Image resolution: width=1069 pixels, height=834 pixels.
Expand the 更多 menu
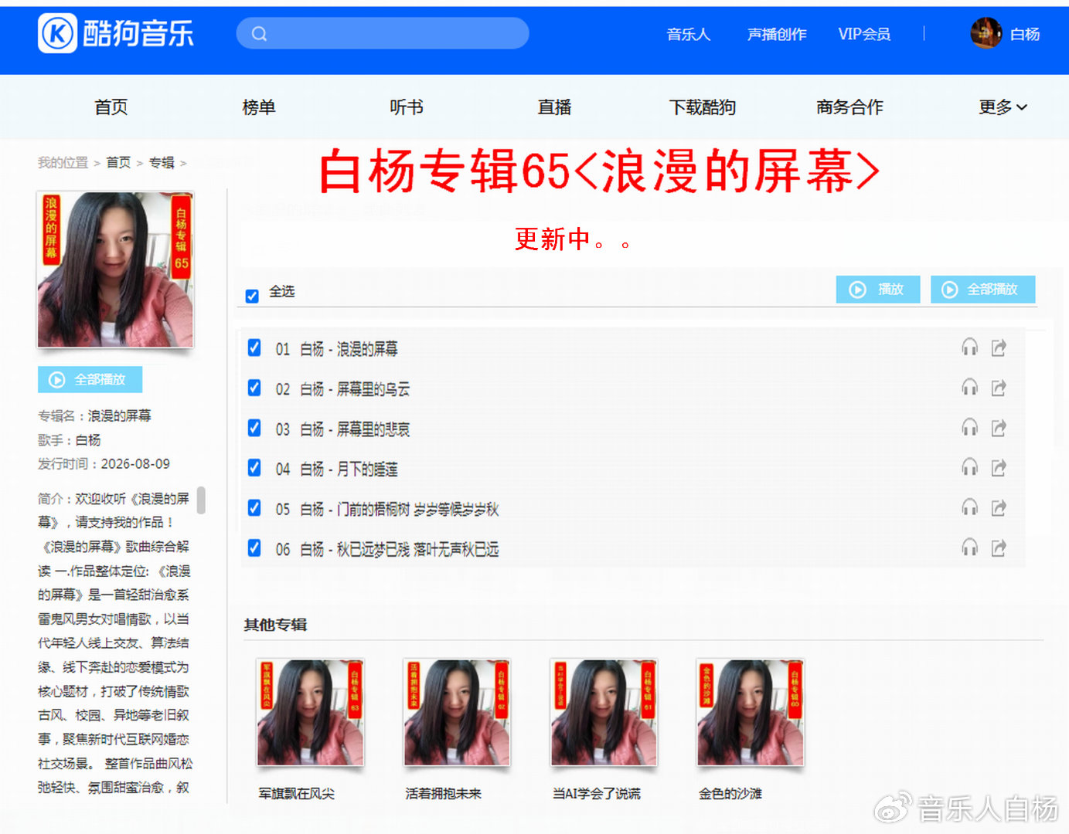(x=1003, y=107)
